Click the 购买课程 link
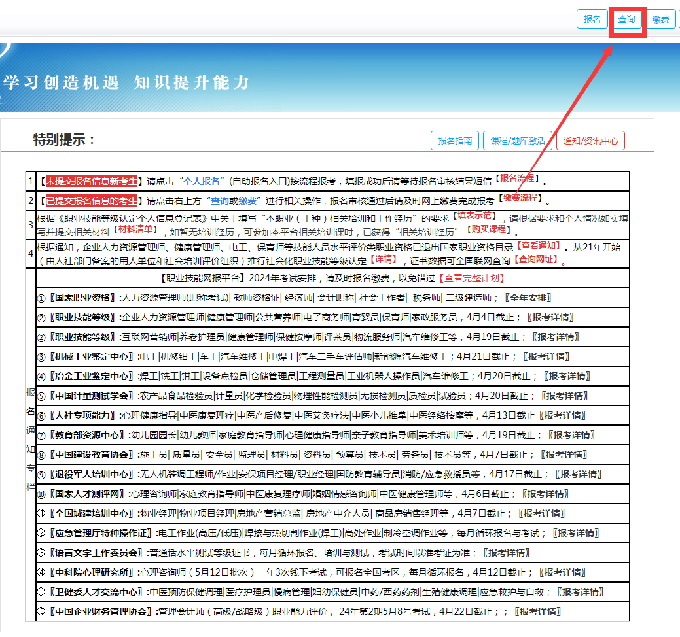The image size is (680, 637). pos(489,230)
